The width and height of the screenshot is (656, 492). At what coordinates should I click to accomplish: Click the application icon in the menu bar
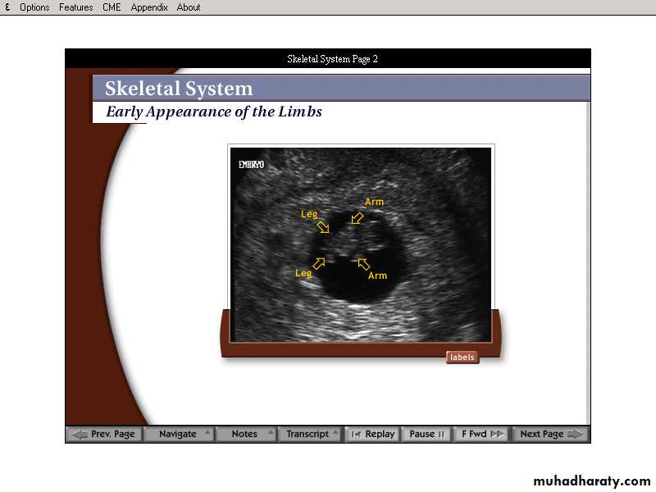point(7,7)
